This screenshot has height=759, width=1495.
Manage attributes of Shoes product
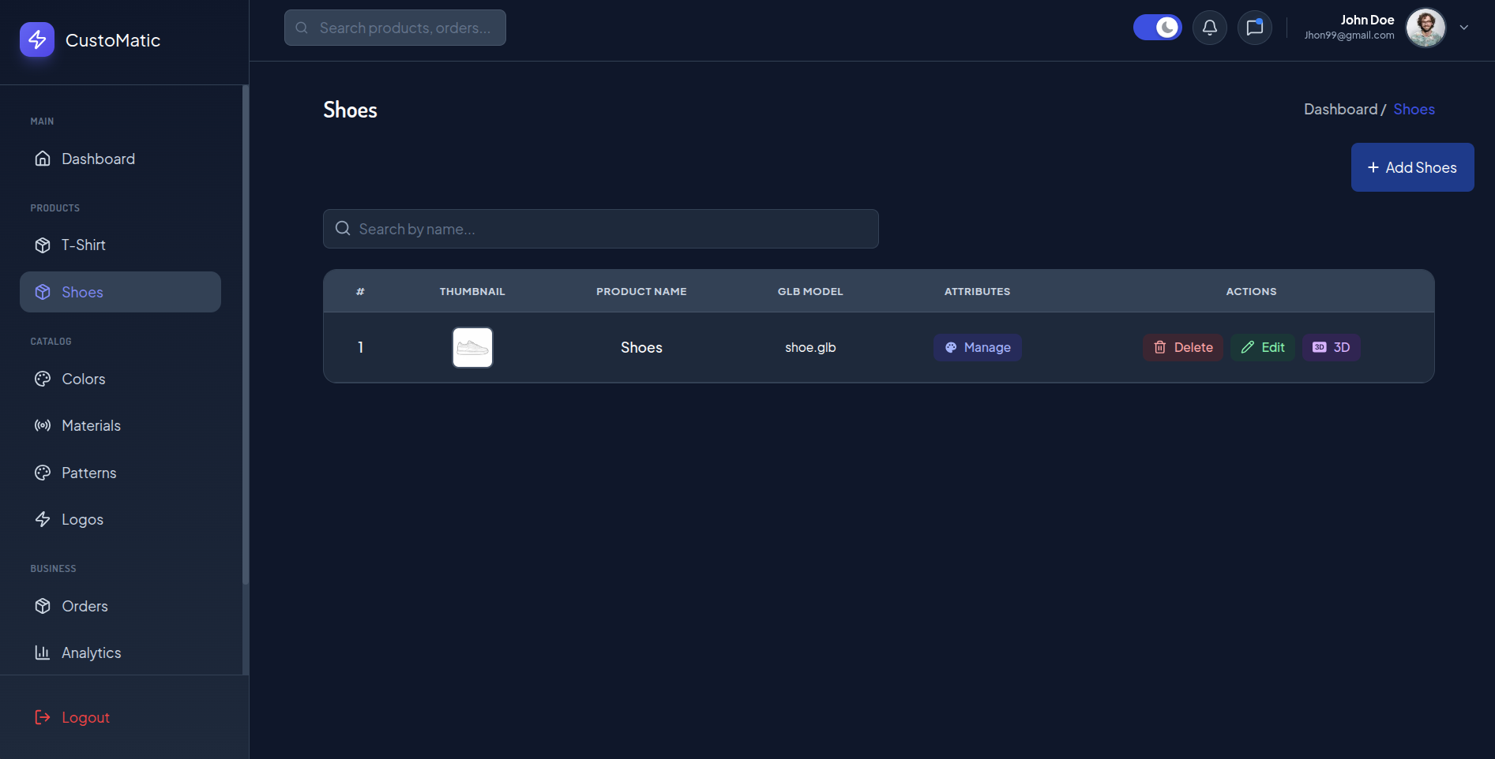tap(977, 347)
